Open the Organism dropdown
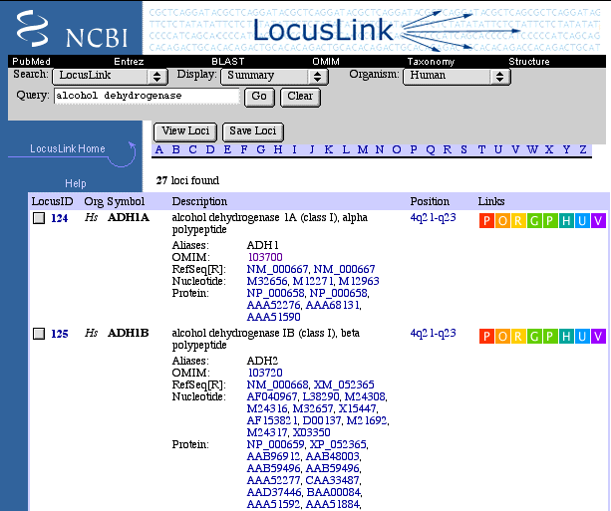The width and height of the screenshot is (611, 511). click(457, 76)
